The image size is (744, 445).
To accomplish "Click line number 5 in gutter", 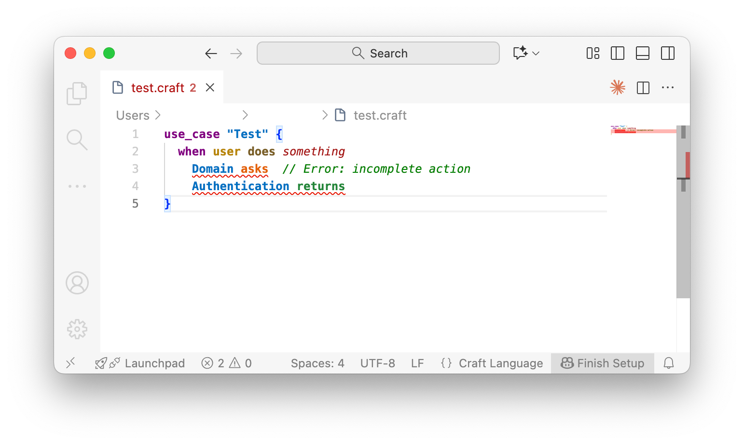I will click(x=135, y=204).
